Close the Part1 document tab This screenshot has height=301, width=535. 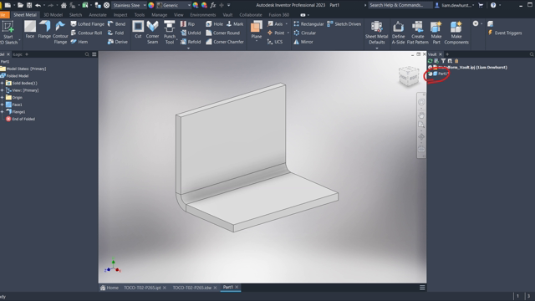pos(237,287)
